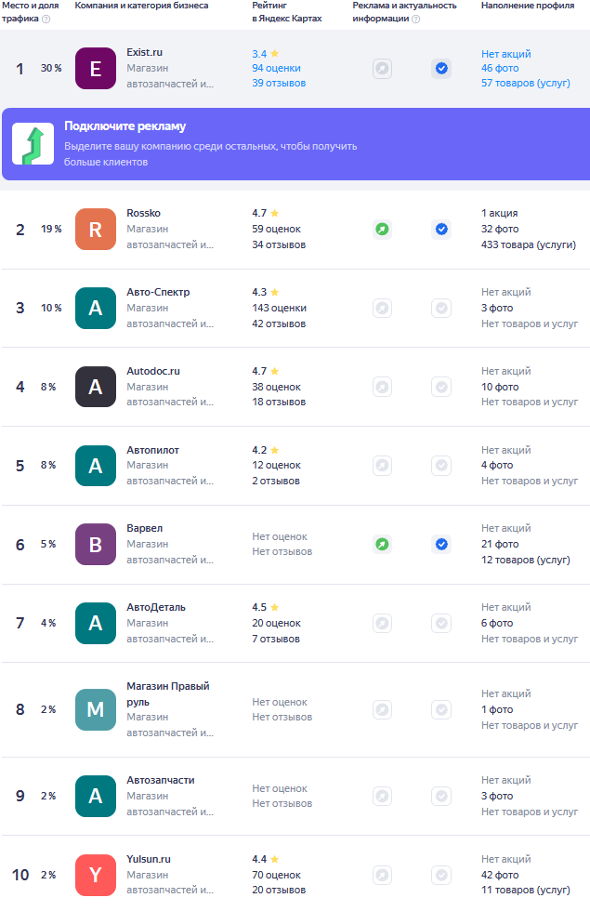Click the blue verified checkmark for Exist.ru

tap(442, 69)
